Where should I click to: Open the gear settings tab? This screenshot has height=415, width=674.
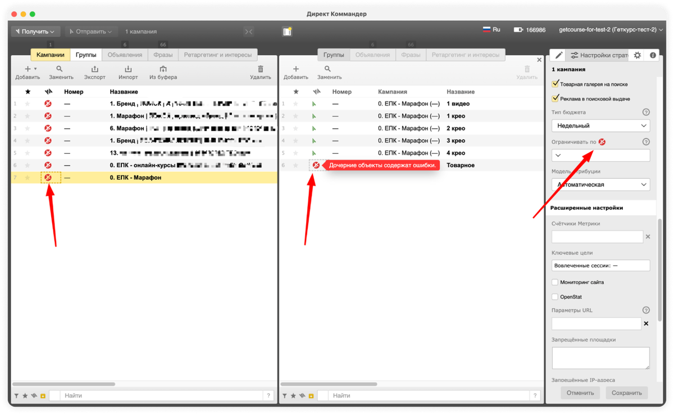637,55
